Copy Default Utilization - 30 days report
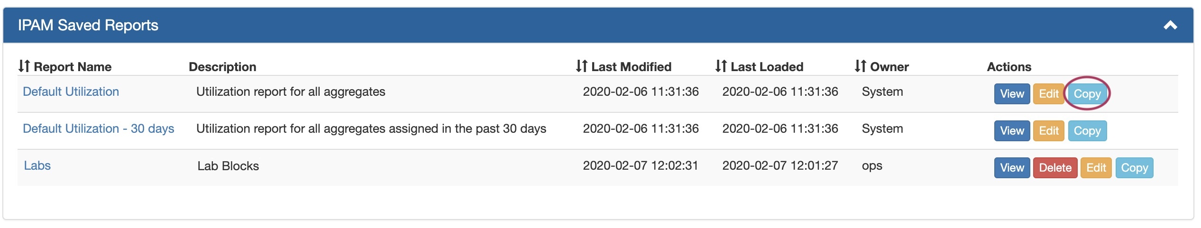Screen dimensions: 1201x228 tap(1087, 131)
